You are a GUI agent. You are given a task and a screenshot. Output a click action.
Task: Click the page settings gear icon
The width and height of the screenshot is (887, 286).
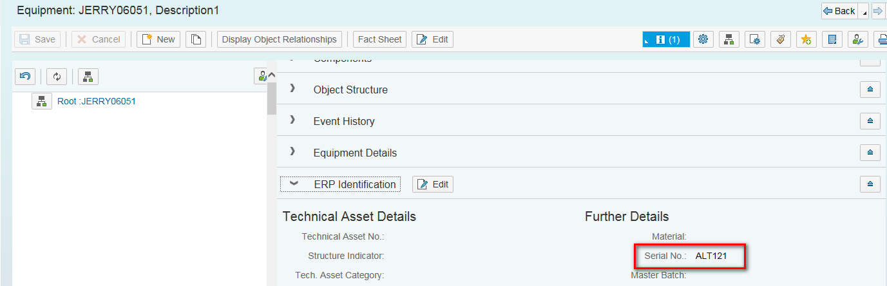pyautogui.click(x=754, y=39)
